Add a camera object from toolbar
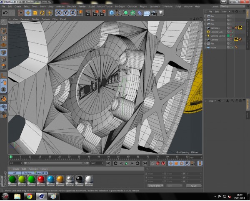Screen dimensions: 250x201 point(154,13)
